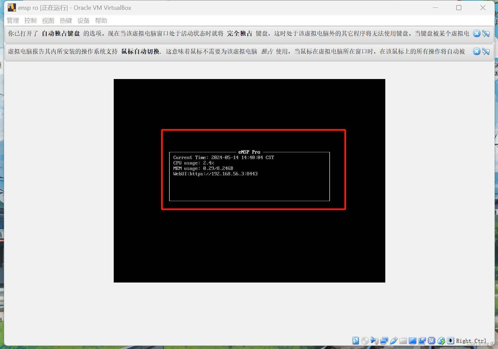
Task: Close the ensp ro VirtualBox window
Action: 483,7
